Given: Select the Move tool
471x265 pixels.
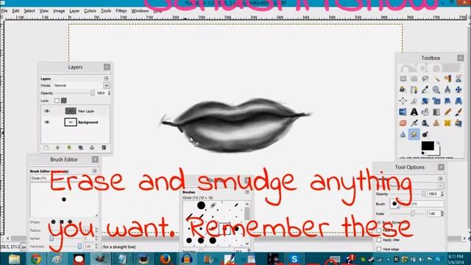Looking at the screenshot, I should tap(458, 90).
